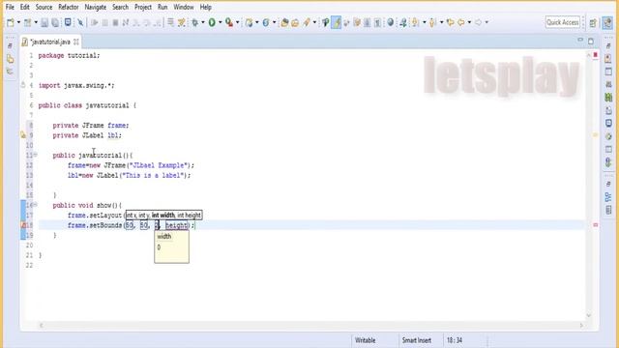Collapse the javatutorial() constructor fold on line 11
The width and height of the screenshot is (619, 348).
(35, 155)
